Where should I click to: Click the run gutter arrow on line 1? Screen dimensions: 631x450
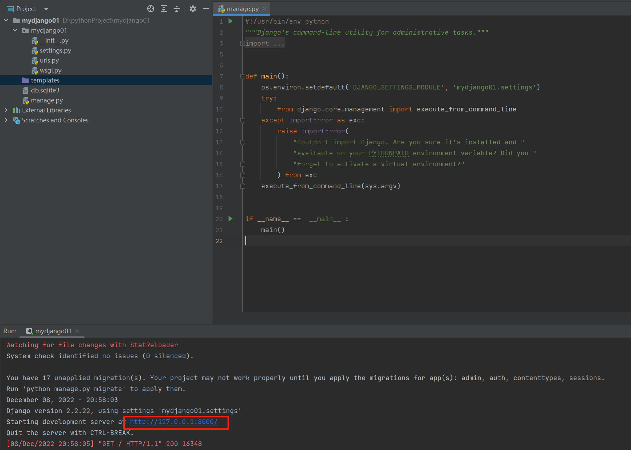click(x=230, y=21)
